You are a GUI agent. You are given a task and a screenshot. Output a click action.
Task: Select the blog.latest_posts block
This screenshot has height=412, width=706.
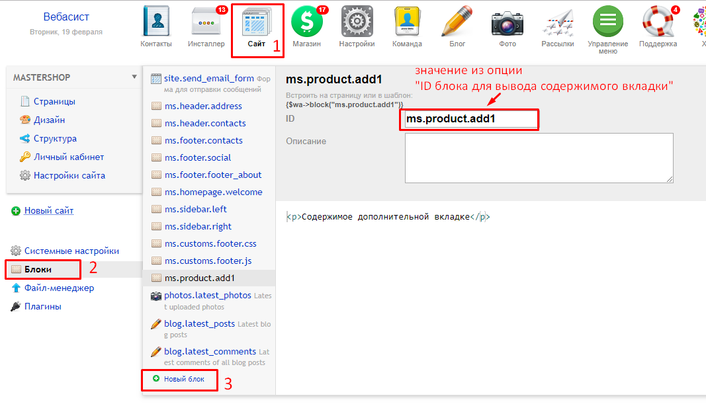pos(199,323)
